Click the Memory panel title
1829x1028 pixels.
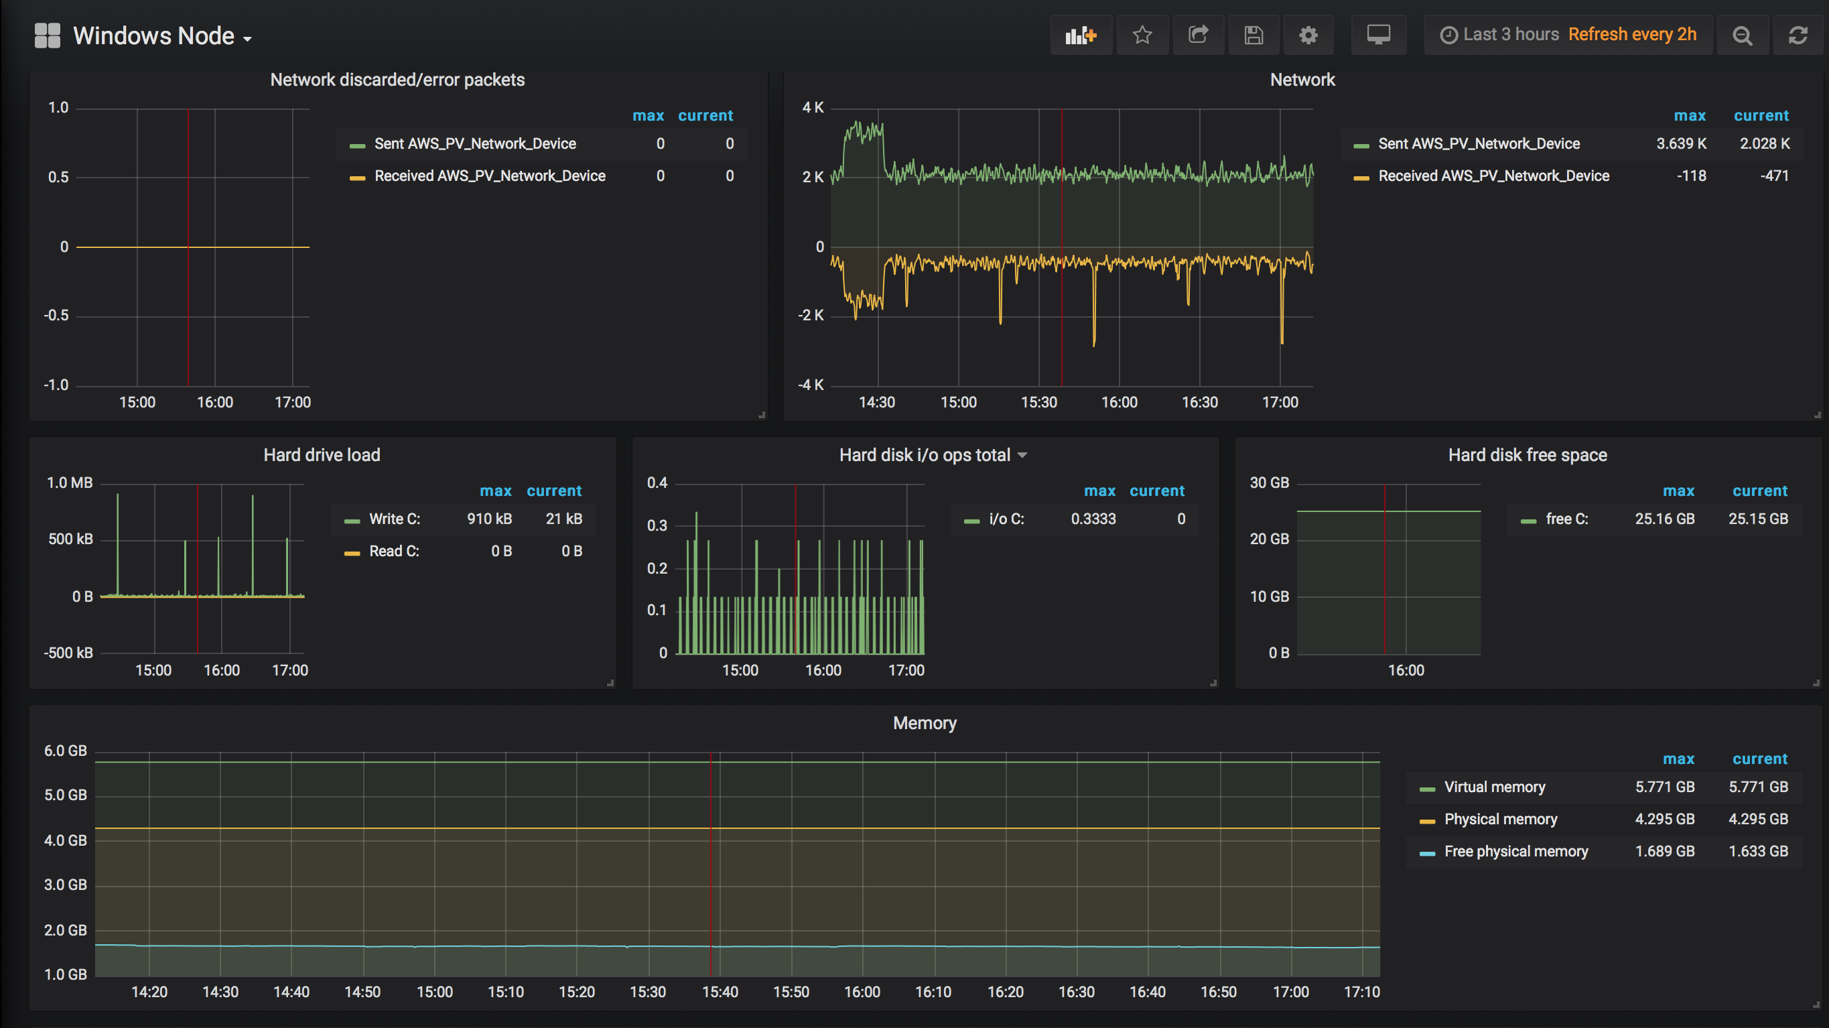(x=925, y=723)
